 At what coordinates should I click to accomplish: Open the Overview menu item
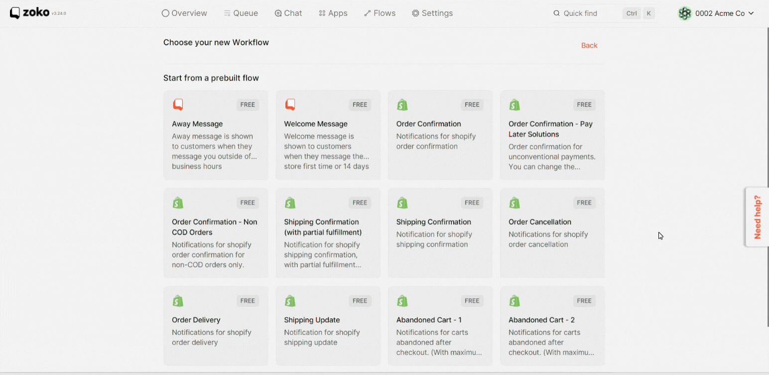tap(184, 13)
